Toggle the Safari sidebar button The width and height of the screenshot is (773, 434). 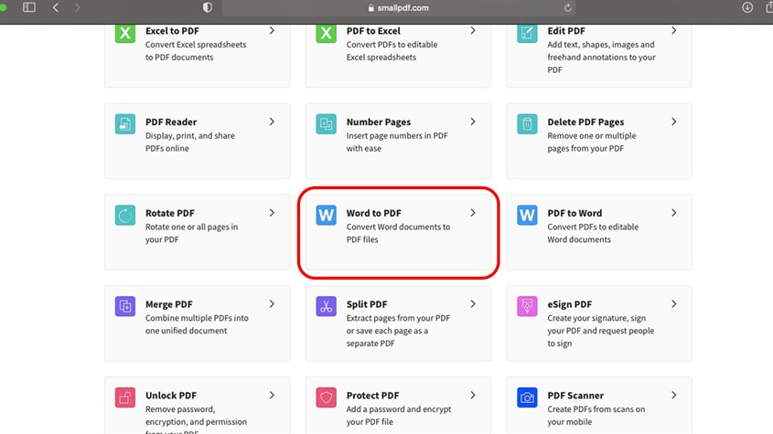29,7
